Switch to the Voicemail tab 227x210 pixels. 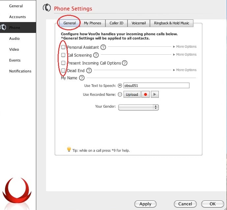(139, 23)
